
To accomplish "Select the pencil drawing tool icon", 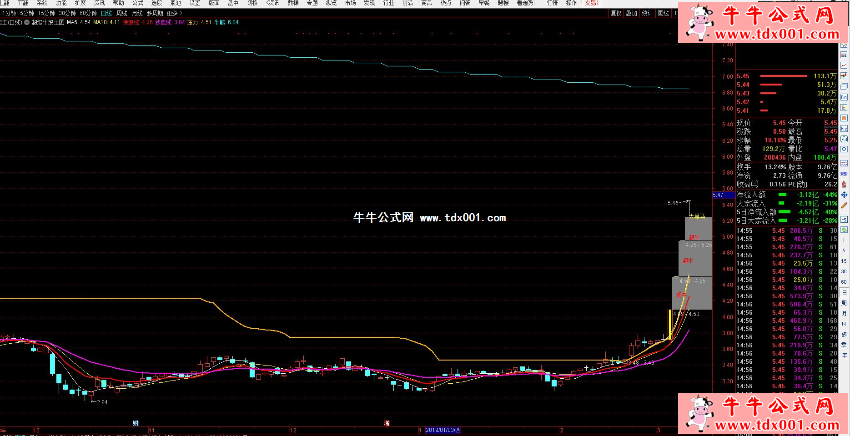I will pyautogui.click(x=844, y=205).
